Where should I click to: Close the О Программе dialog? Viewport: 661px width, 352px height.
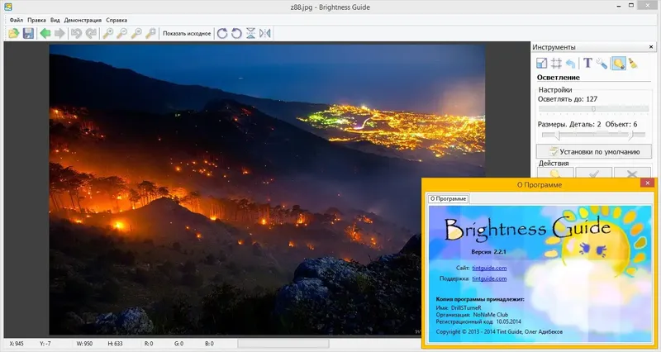(x=648, y=183)
